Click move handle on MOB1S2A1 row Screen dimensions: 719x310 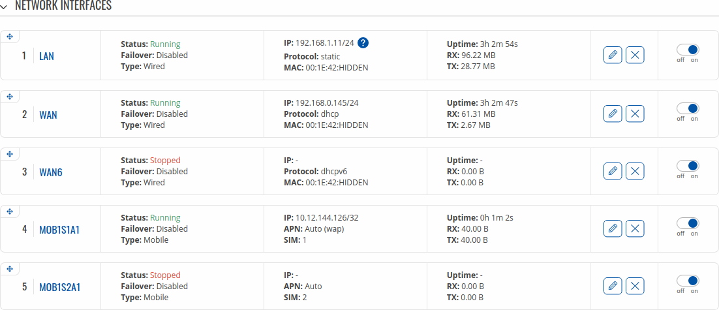click(10, 269)
